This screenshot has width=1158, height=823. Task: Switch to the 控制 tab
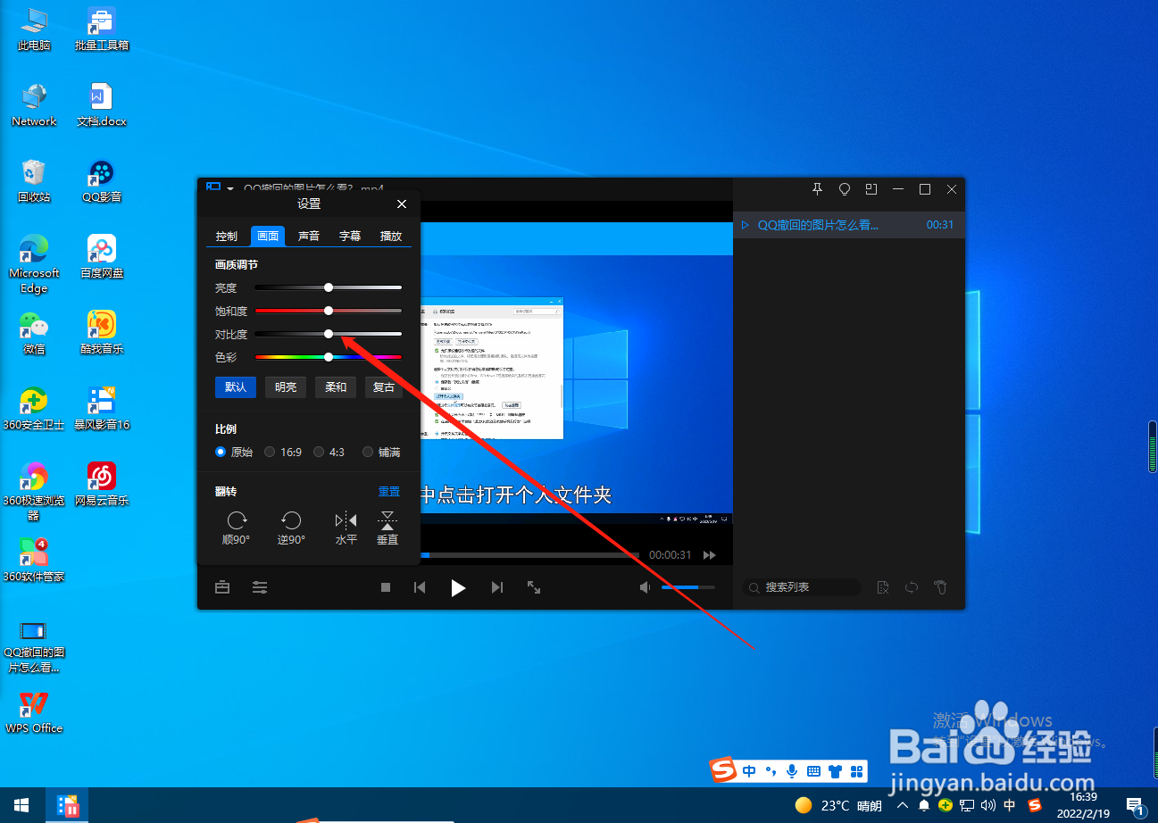click(x=227, y=237)
